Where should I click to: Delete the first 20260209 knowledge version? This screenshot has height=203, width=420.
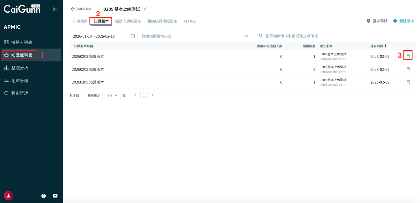tap(408, 56)
